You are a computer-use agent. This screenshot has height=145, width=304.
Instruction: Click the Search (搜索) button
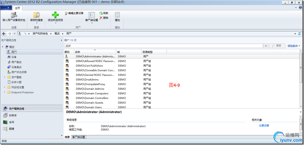point(277,46)
